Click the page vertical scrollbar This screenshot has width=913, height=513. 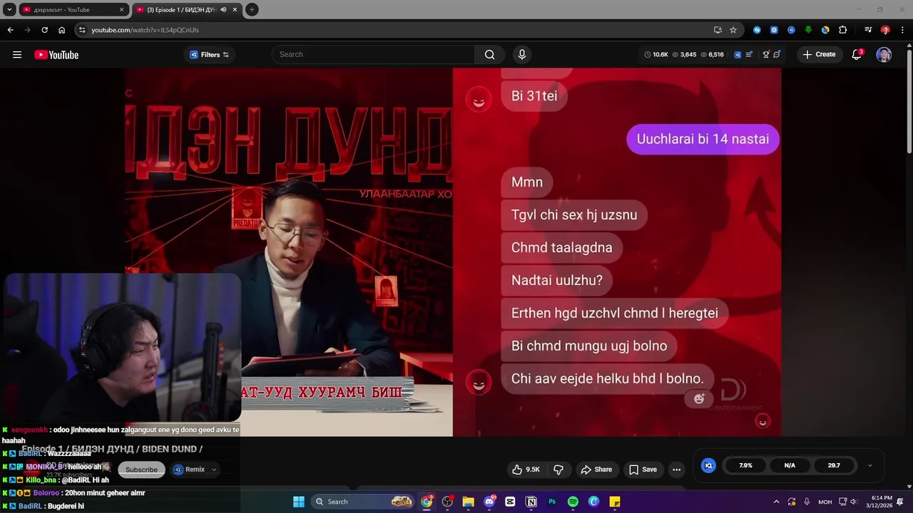point(909,100)
